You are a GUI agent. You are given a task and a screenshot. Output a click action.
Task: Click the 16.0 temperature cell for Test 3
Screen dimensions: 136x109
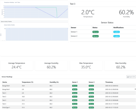(x=23, y=97)
